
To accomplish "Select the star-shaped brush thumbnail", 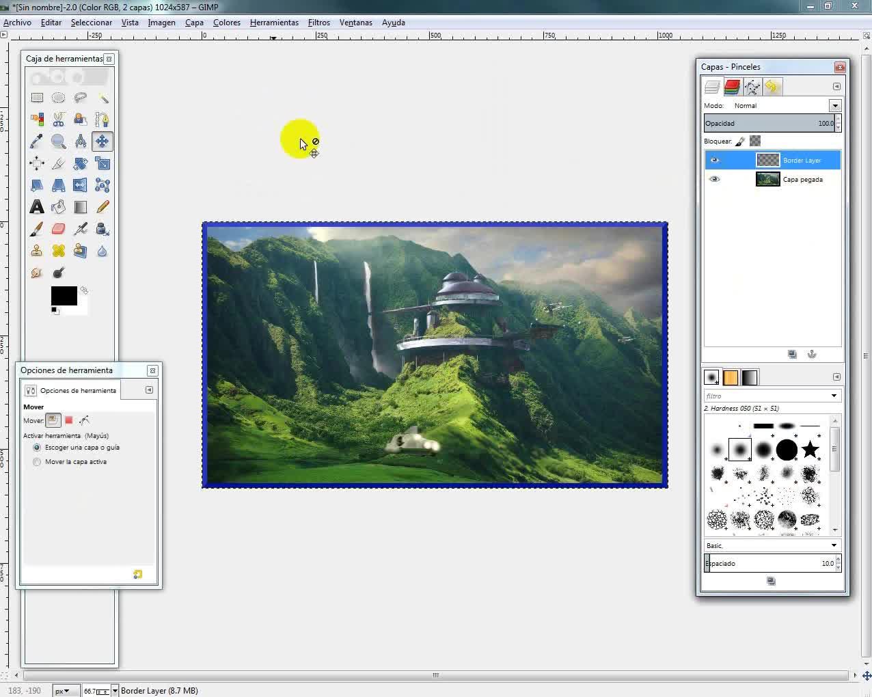I will tap(810, 449).
